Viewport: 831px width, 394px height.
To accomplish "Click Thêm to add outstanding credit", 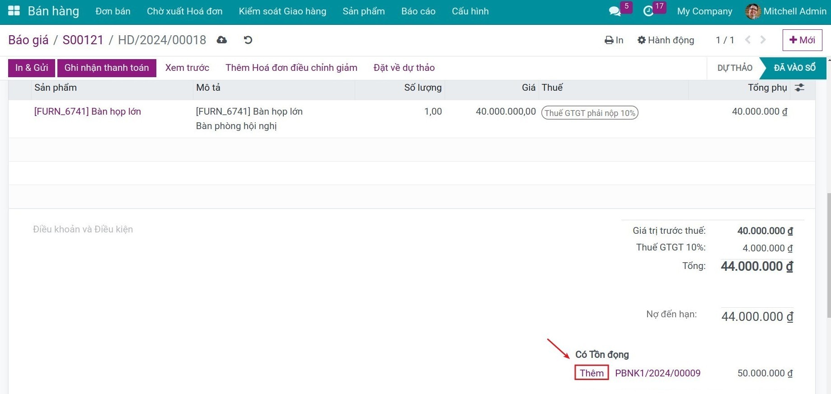I will (592, 373).
